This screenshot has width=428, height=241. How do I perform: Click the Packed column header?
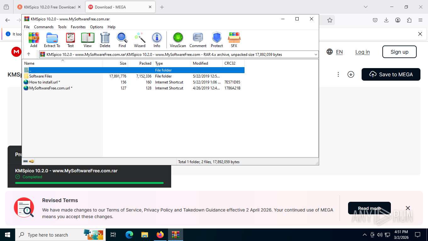point(141,63)
